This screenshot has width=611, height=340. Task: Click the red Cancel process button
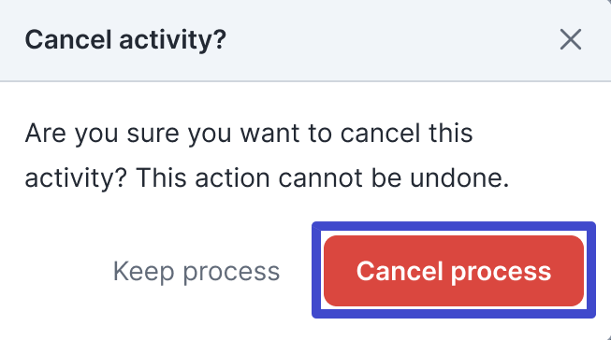click(454, 271)
